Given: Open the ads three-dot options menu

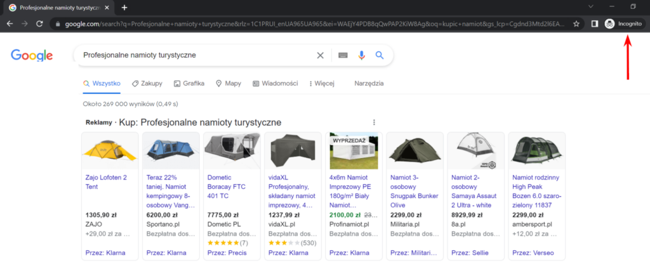Looking at the screenshot, I should [374, 122].
